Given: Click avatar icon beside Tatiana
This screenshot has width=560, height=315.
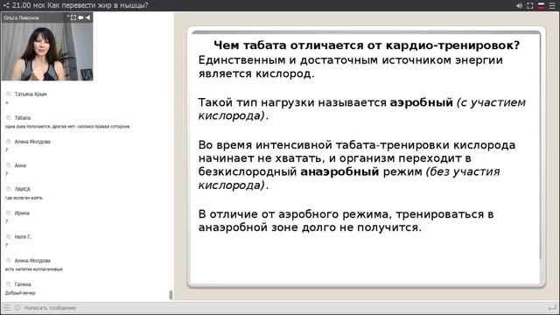Looking at the screenshot, I should (9, 117).
